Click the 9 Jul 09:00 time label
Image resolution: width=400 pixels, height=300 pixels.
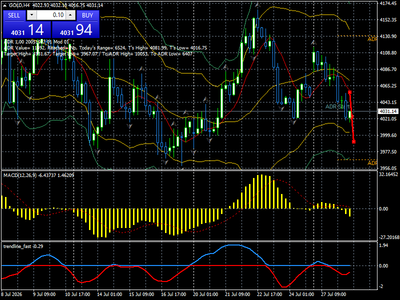[x=45, y=294]
